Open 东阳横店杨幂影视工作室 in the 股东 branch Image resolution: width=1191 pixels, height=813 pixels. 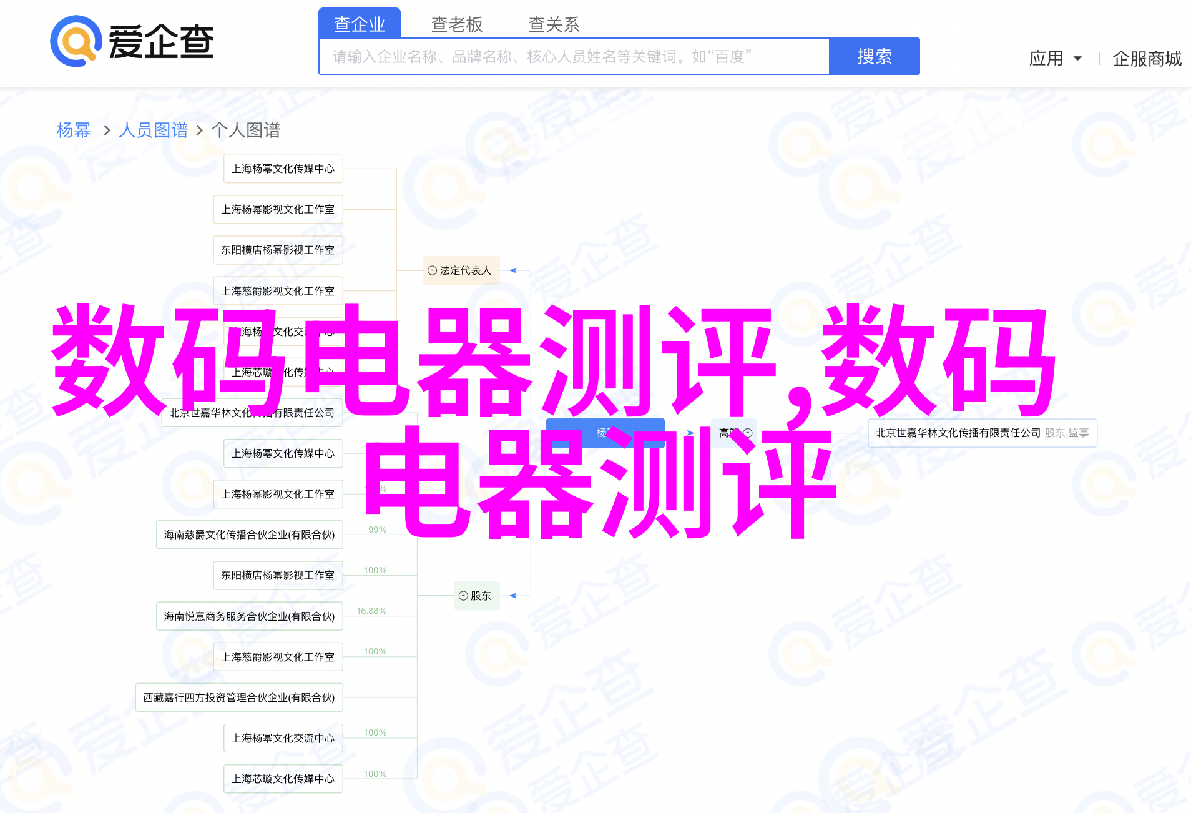coord(278,575)
